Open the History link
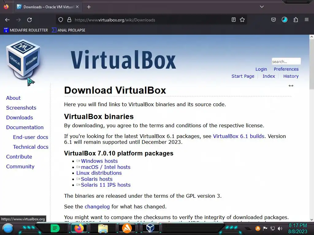Image resolution: width=314 pixels, height=235 pixels. pyautogui.click(x=291, y=76)
